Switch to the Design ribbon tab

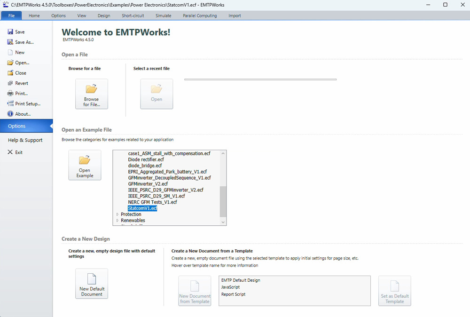104,16
